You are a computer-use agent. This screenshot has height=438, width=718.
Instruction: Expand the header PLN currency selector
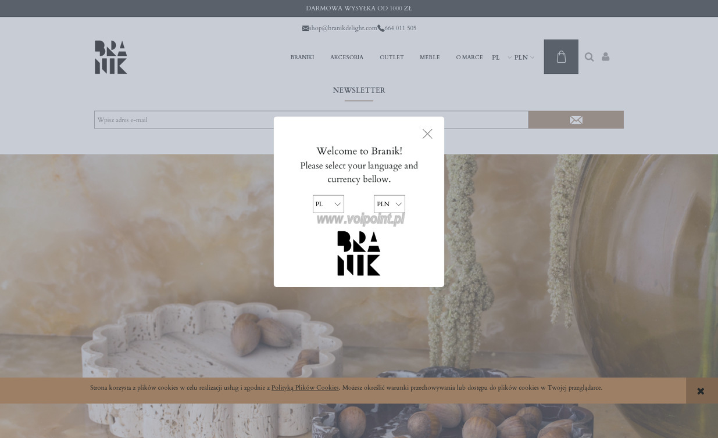pos(524,58)
